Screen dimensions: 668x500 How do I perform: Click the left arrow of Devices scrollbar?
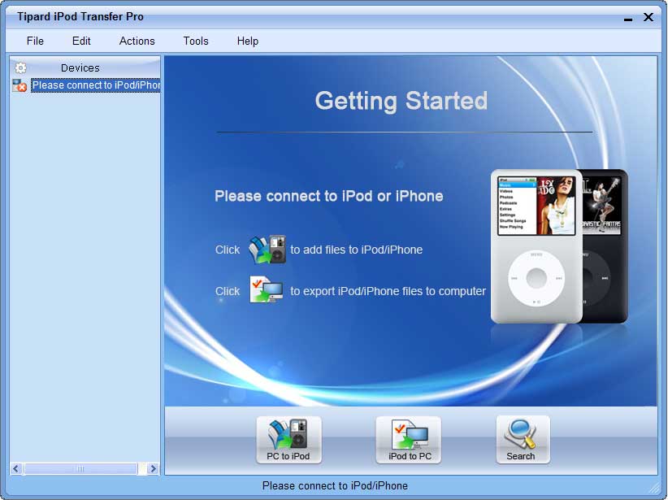point(15,469)
